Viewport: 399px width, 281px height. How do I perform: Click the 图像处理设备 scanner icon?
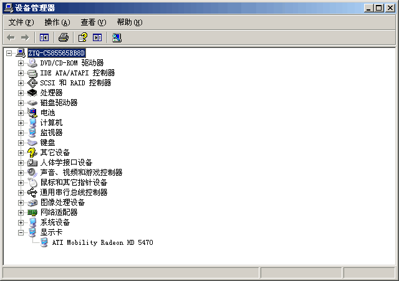point(32,202)
